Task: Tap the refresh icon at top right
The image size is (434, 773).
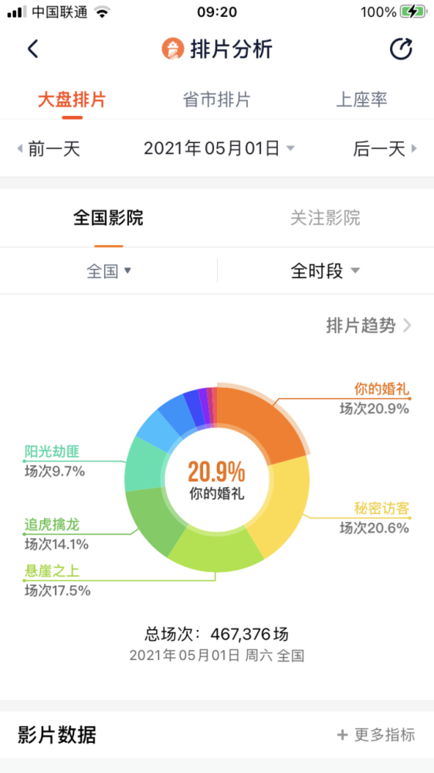Action: point(401,49)
